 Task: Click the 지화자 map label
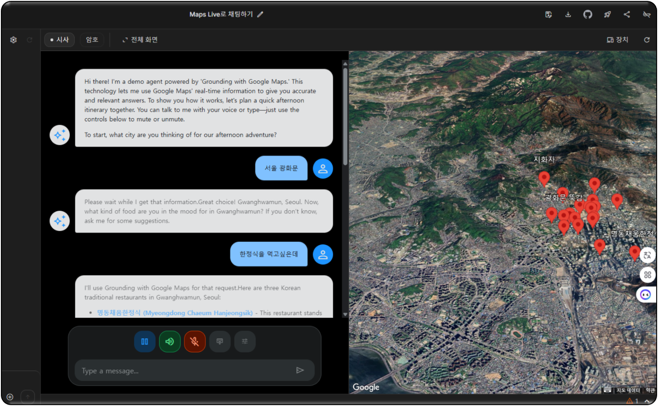point(544,159)
